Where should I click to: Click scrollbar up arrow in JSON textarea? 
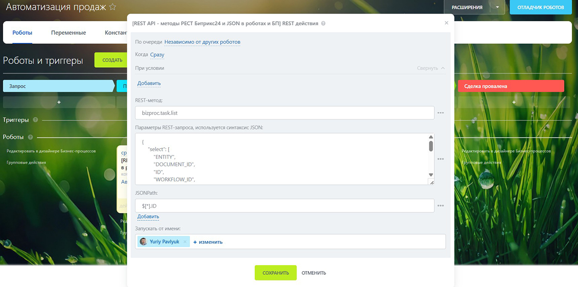431,137
